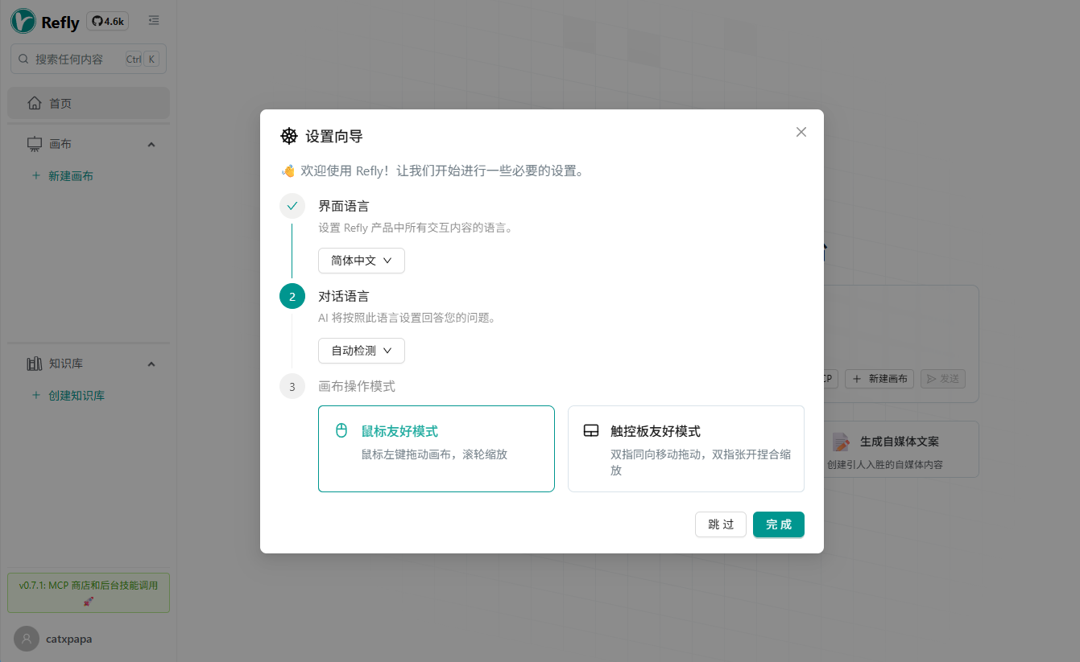Open the GitHub 4.6k stars badge
The width and height of the screenshot is (1080, 662).
point(108,21)
